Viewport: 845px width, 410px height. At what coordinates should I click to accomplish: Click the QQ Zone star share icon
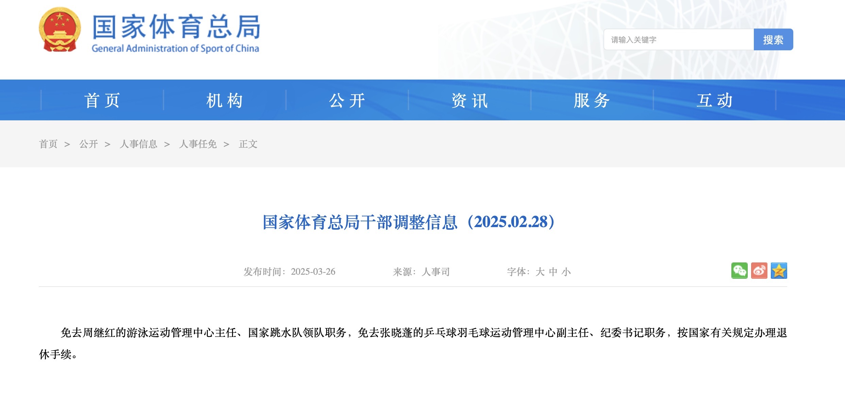(779, 271)
